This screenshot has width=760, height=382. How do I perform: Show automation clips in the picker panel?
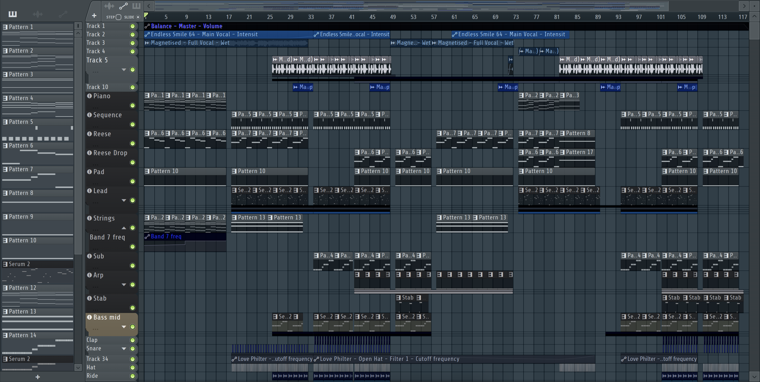[x=63, y=14]
